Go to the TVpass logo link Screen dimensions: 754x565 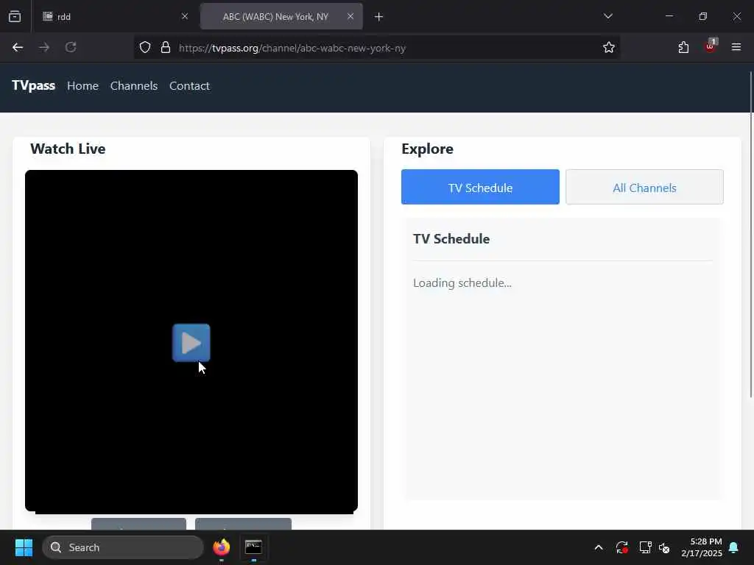33,85
